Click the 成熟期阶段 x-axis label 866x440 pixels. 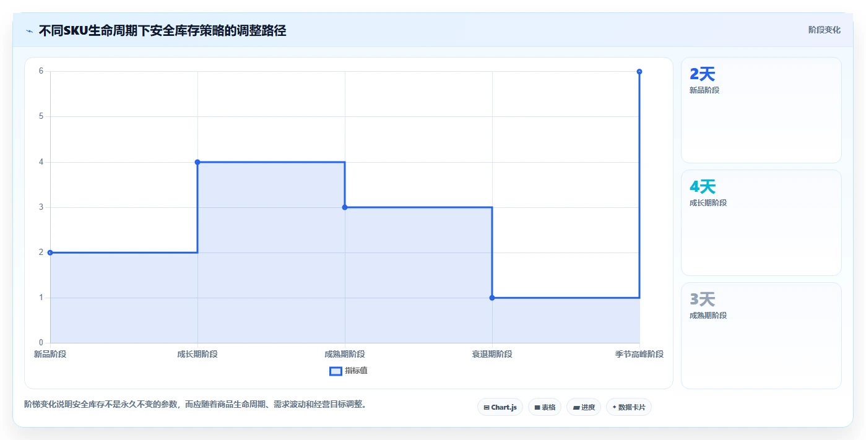coord(345,354)
